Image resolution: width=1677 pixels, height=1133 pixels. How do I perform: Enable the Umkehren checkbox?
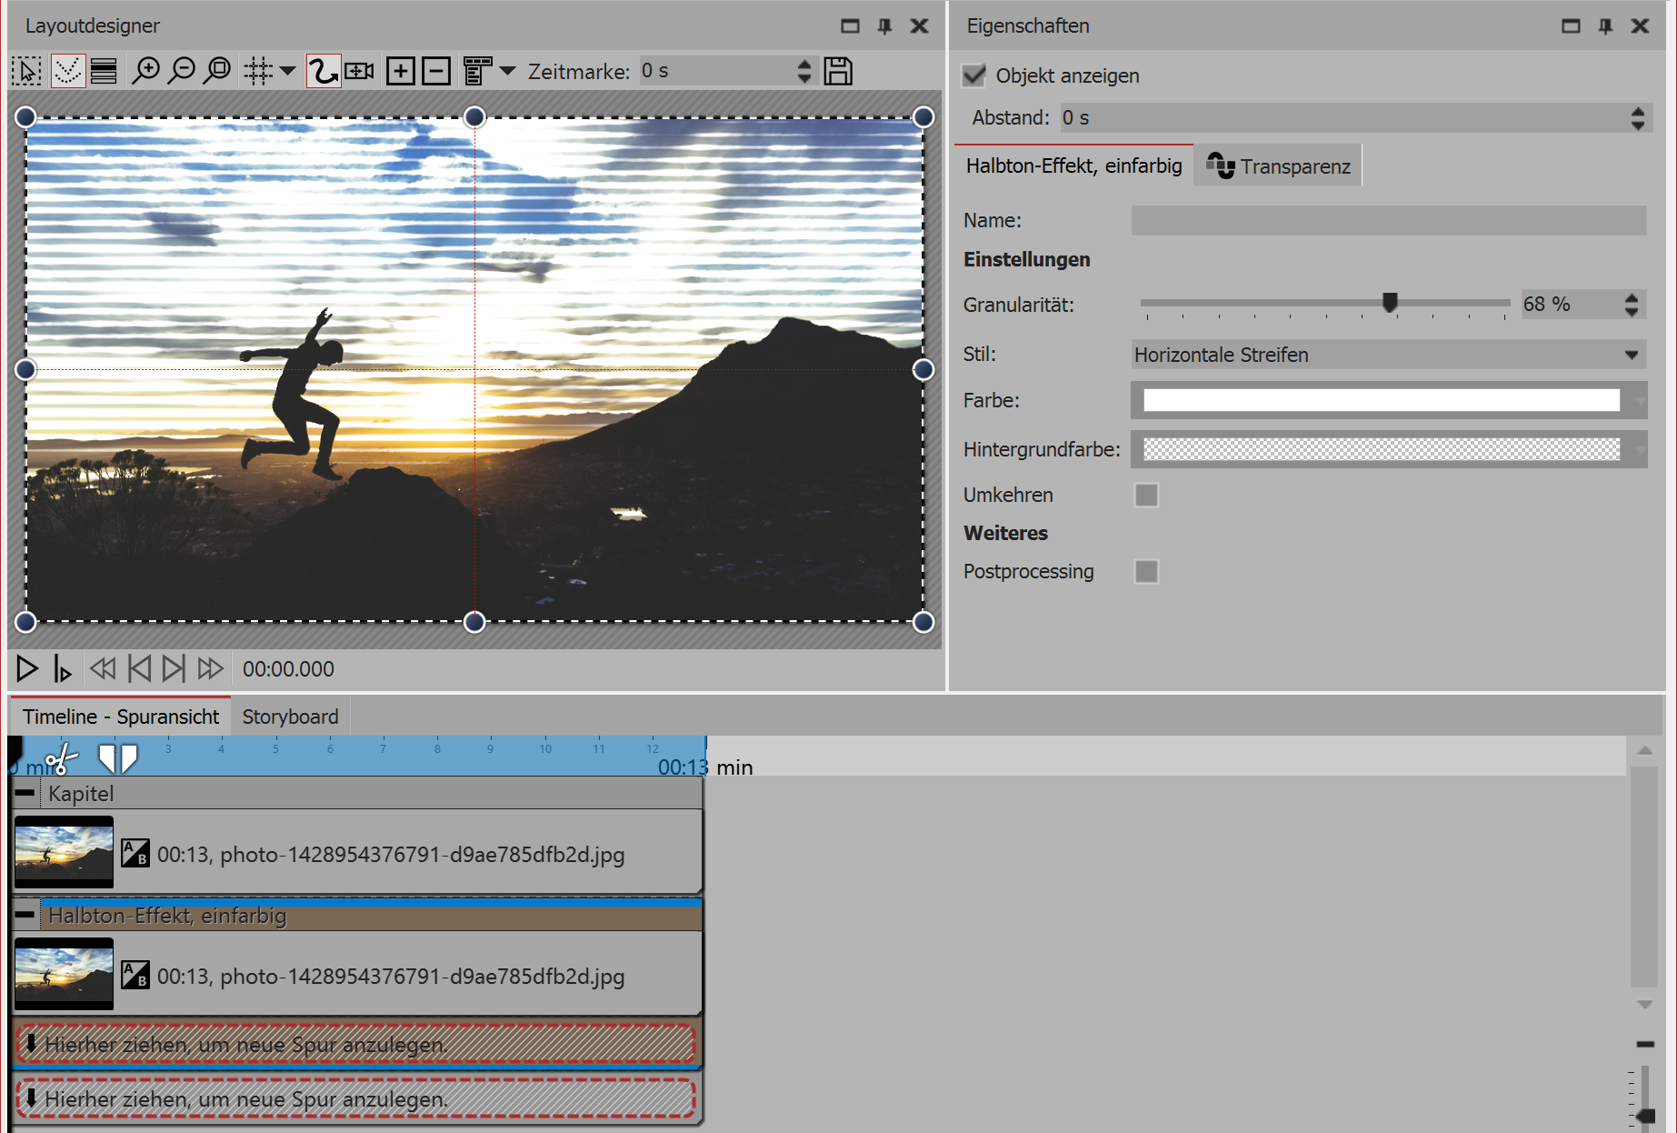(1146, 495)
